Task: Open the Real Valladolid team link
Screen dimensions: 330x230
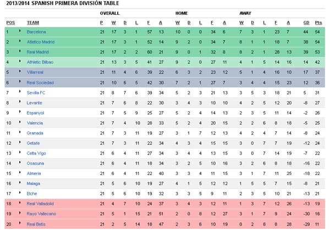Action: click(x=40, y=204)
